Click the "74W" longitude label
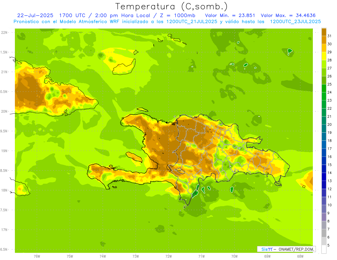This screenshot has height=260, width=337. (103, 256)
